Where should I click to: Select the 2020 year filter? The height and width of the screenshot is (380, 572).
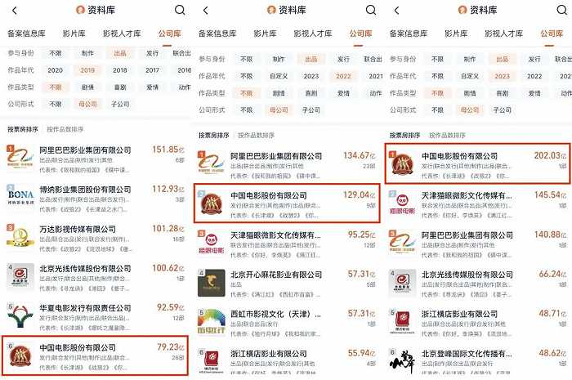56,70
